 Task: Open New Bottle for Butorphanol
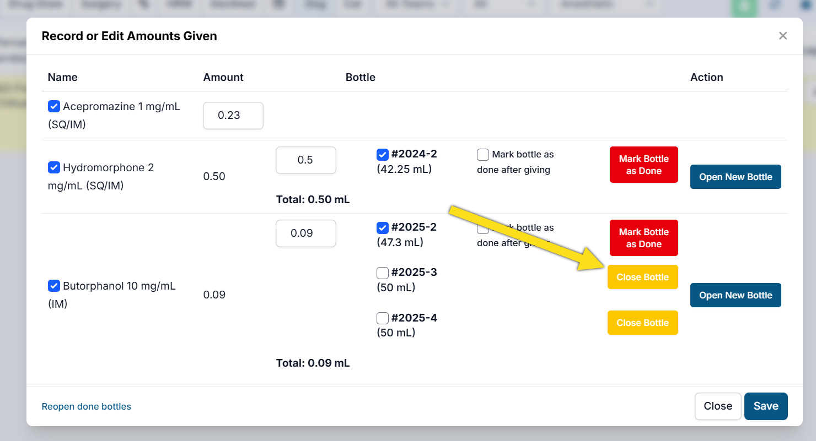[x=735, y=295]
